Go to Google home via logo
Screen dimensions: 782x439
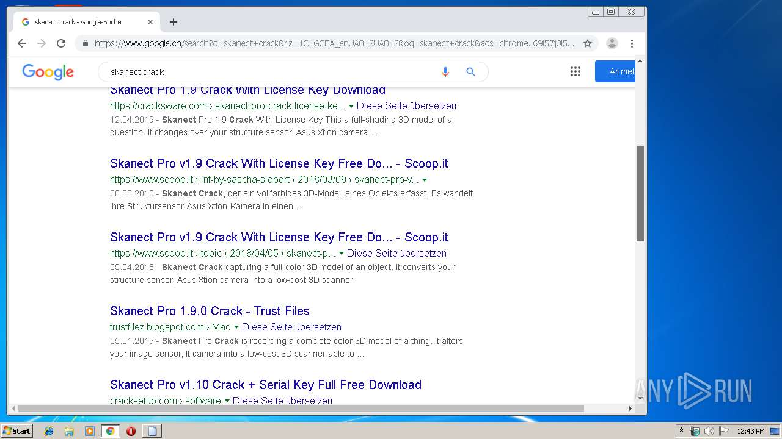[48, 72]
